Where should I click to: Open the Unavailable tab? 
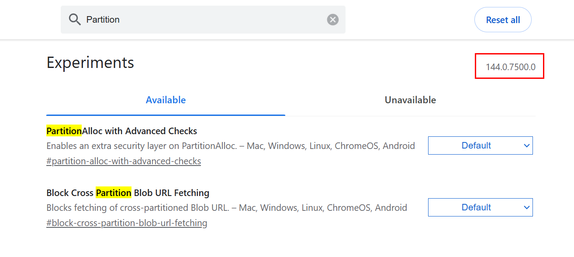coord(410,100)
